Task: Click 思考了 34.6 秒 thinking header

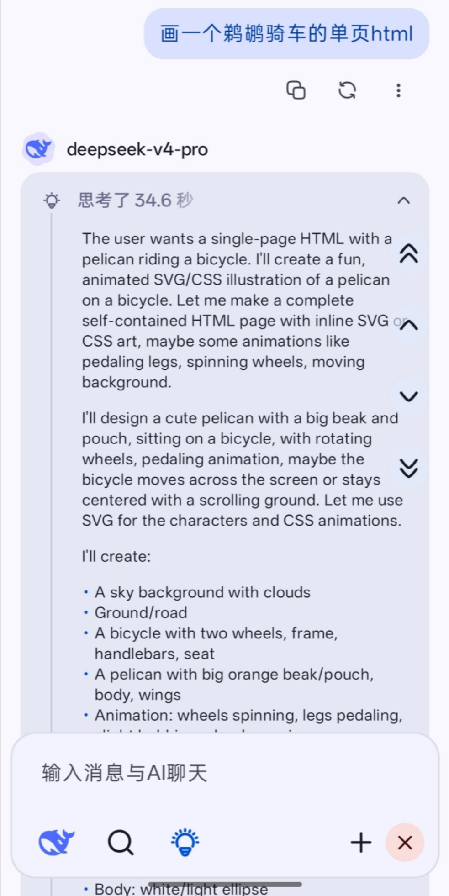Action: 136,200
